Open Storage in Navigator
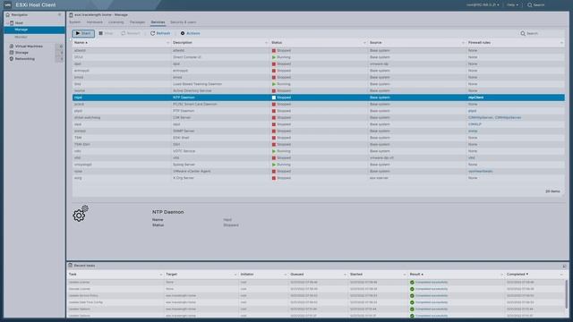 pos(21,53)
